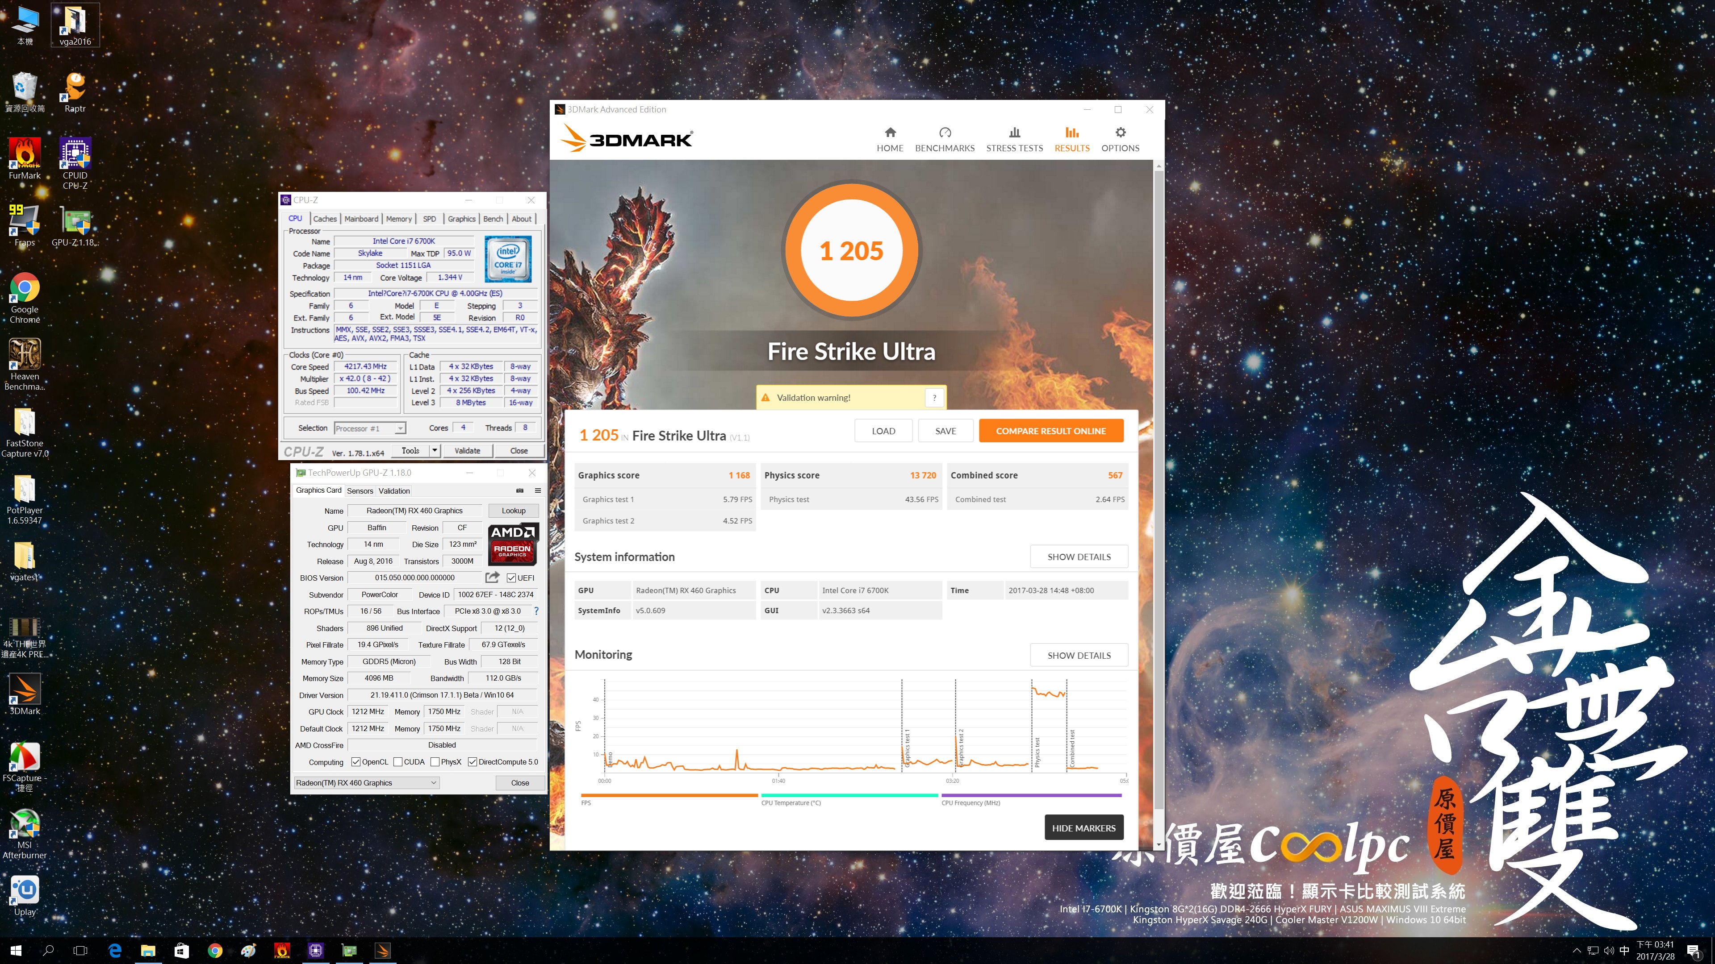Show details for System information
Viewport: 1715px width, 964px height.
tap(1079, 556)
